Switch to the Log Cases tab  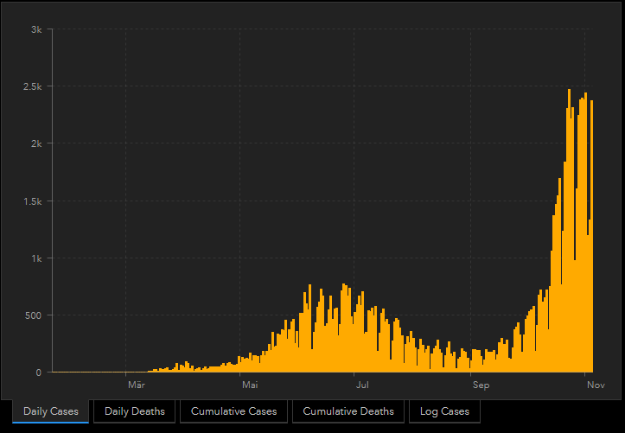coord(444,411)
